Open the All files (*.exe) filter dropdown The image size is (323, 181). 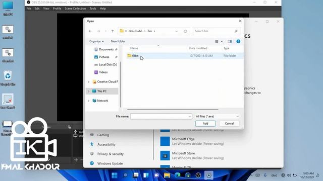click(217, 116)
